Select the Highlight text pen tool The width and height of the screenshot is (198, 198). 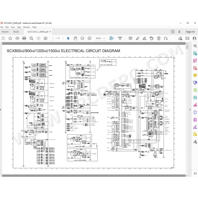[x=137, y=38]
